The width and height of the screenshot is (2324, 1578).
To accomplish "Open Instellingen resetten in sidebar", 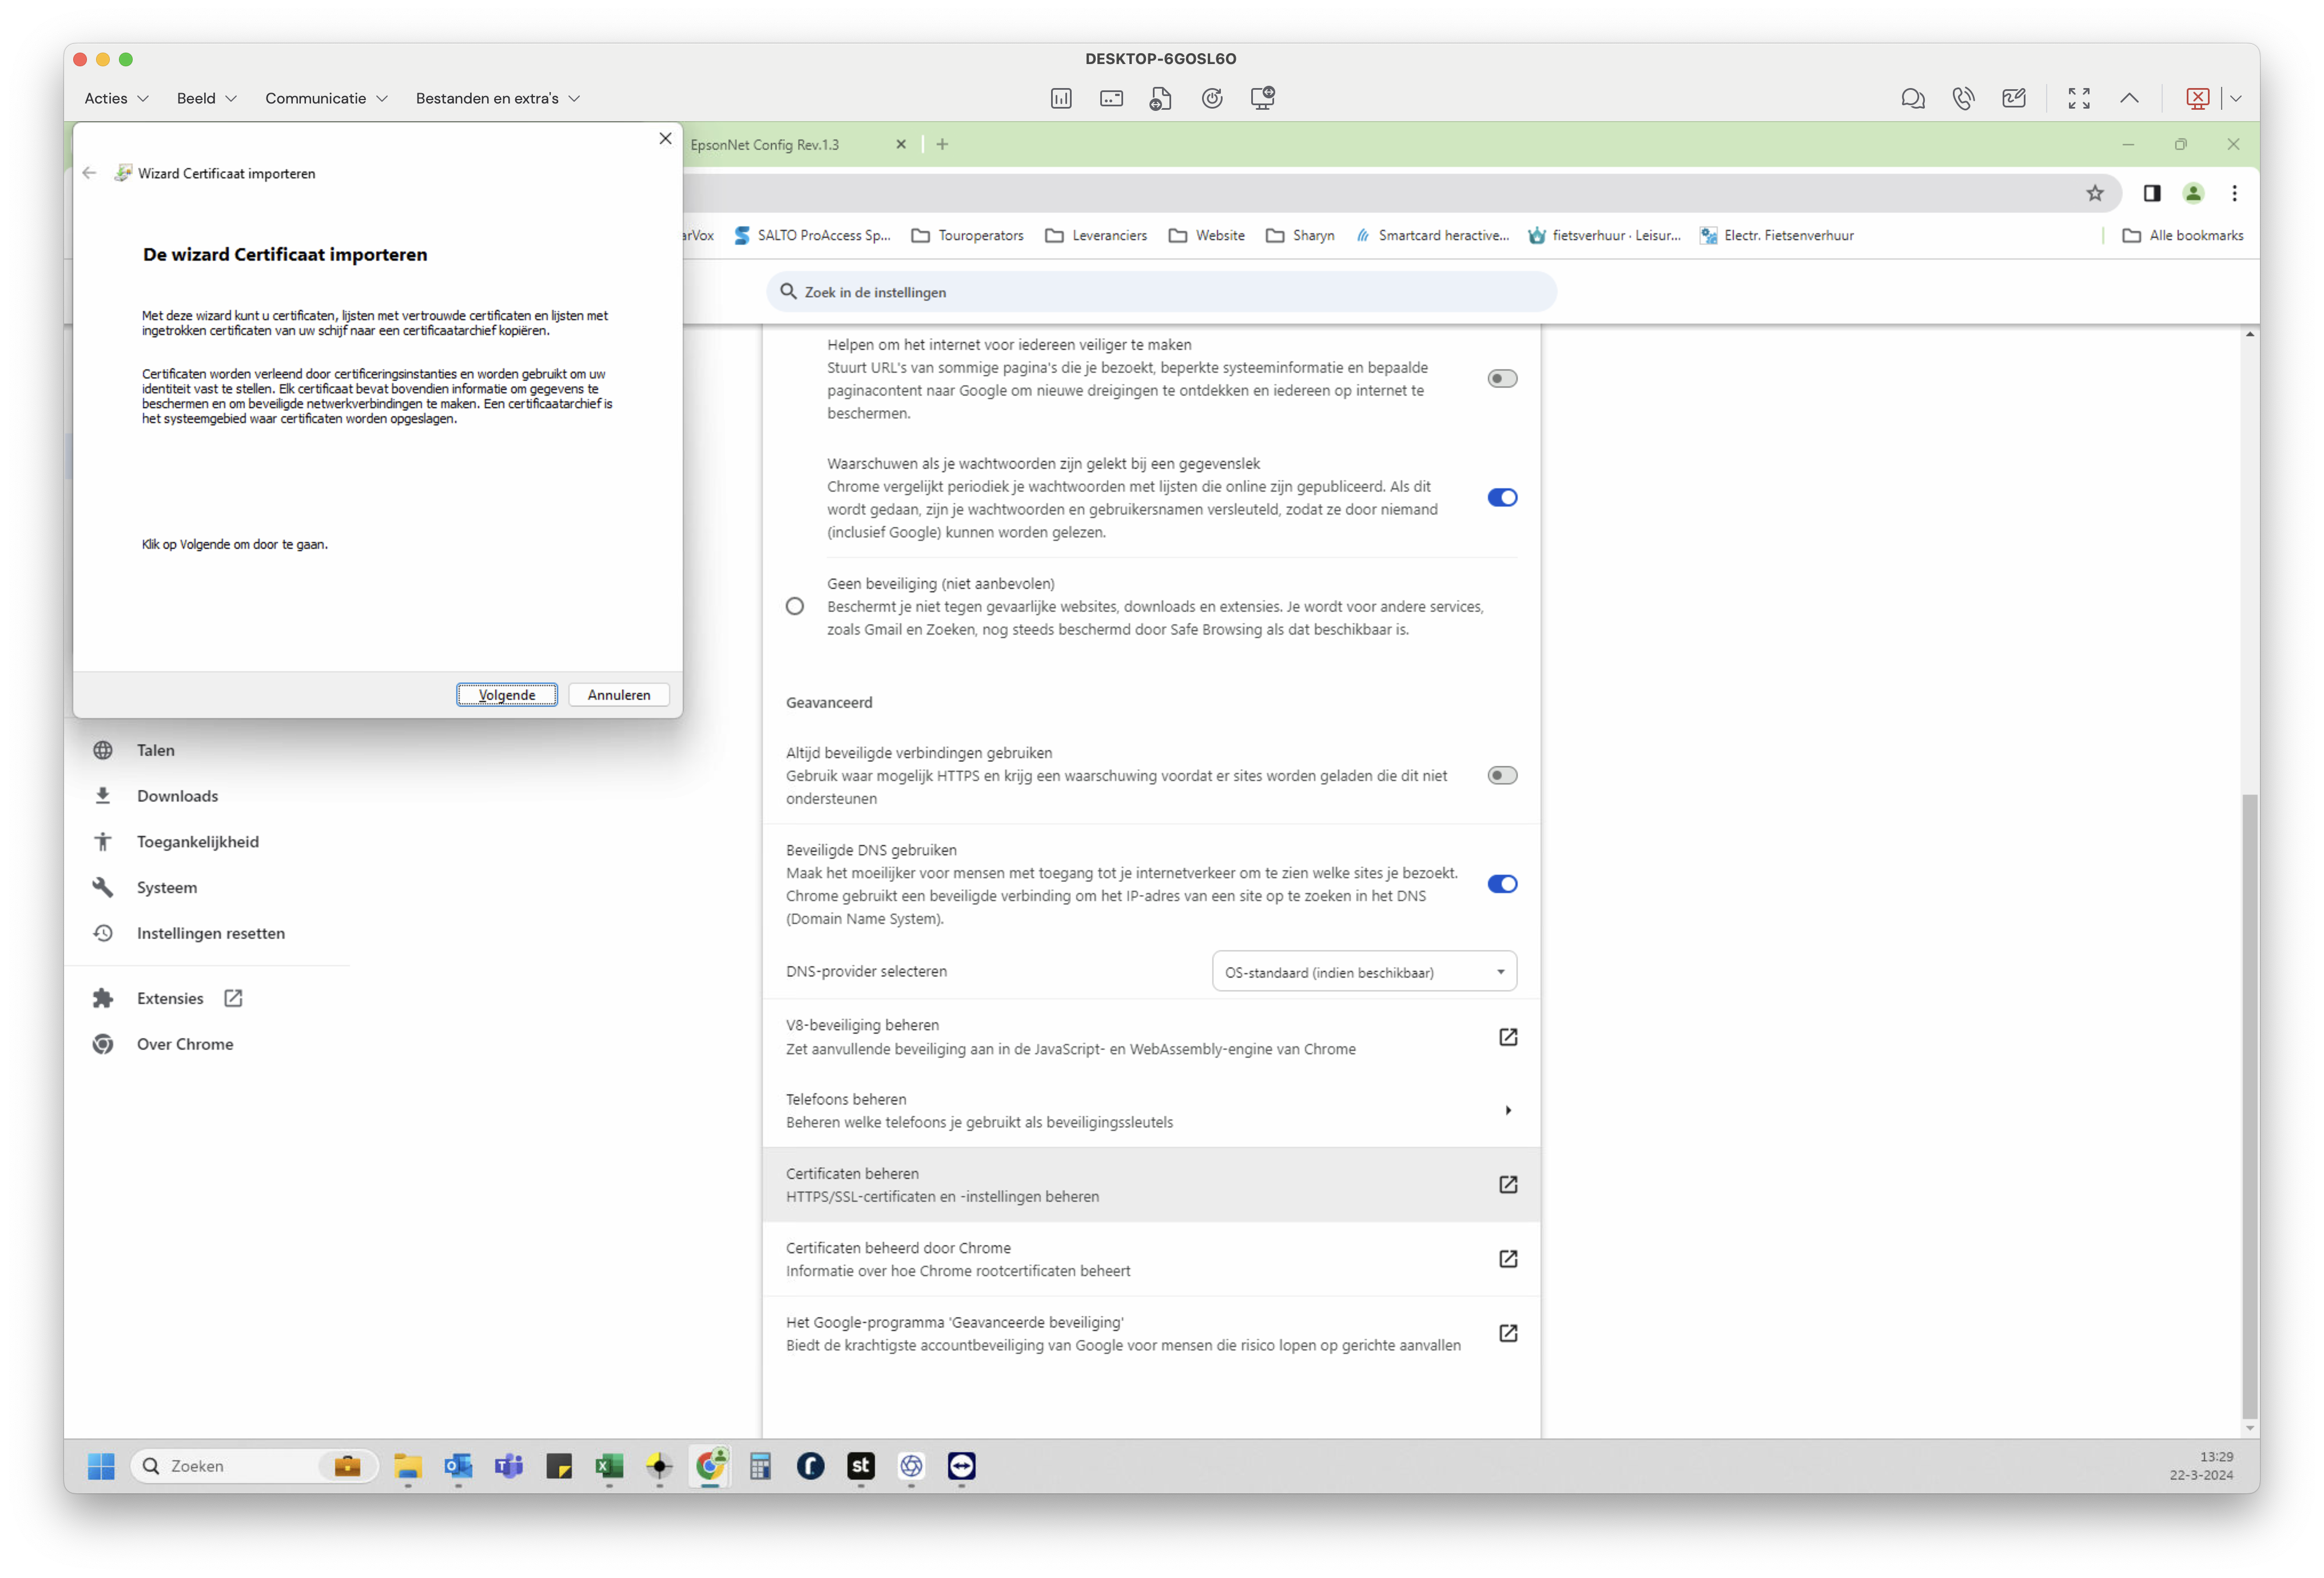I will tap(210, 933).
